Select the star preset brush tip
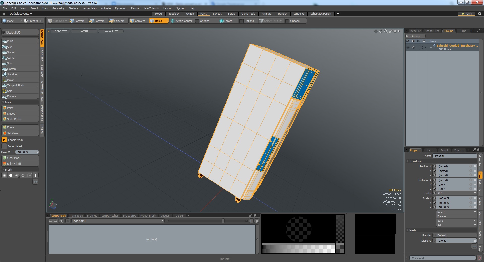This screenshot has height=262, width=484. [23, 175]
